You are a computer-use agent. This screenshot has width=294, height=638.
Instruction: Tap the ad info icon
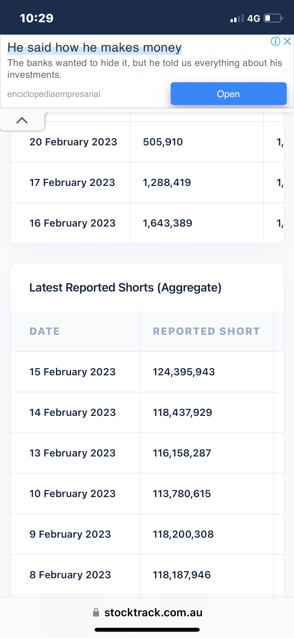point(275,41)
